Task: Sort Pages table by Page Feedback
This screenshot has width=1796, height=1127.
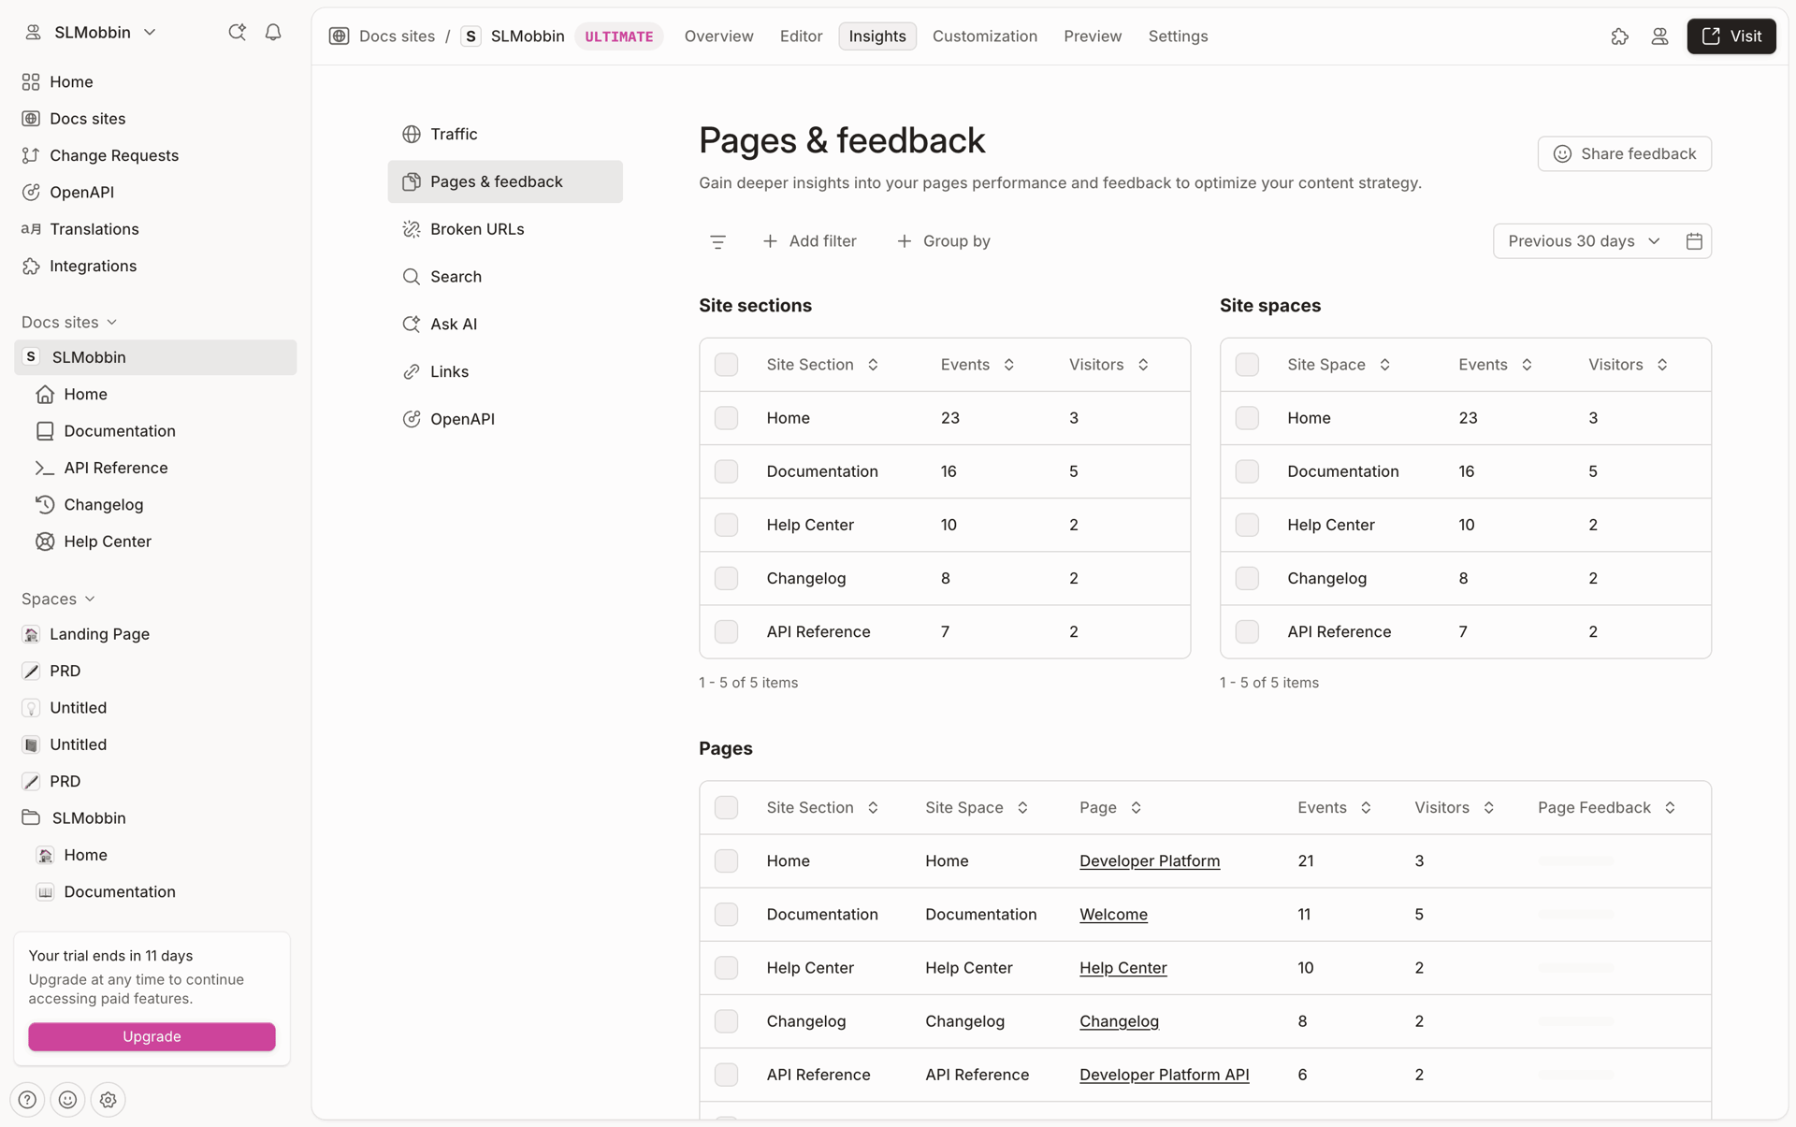Action: [1606, 807]
